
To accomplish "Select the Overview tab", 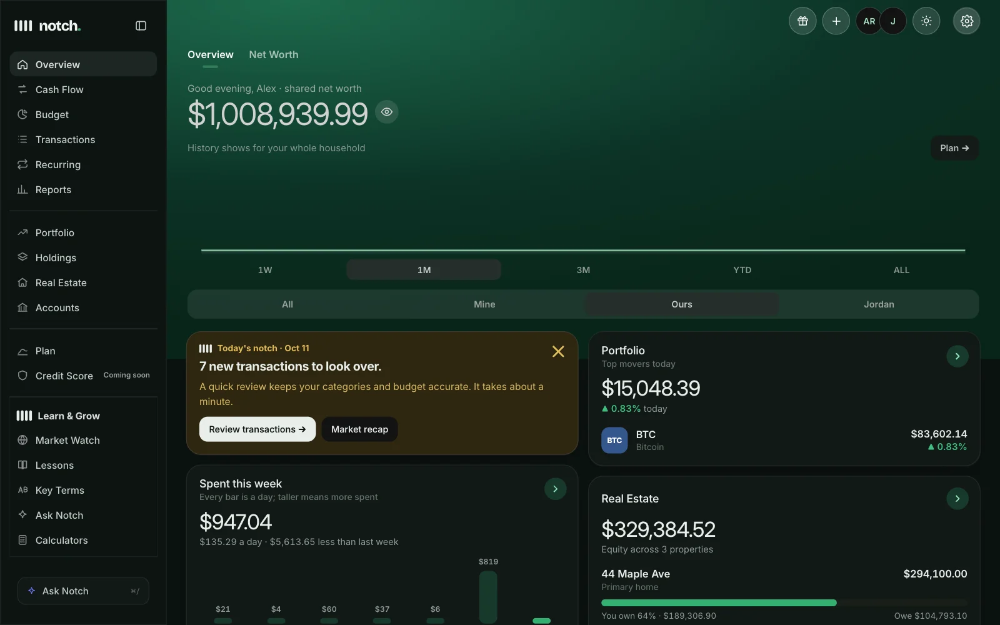I will pos(211,55).
